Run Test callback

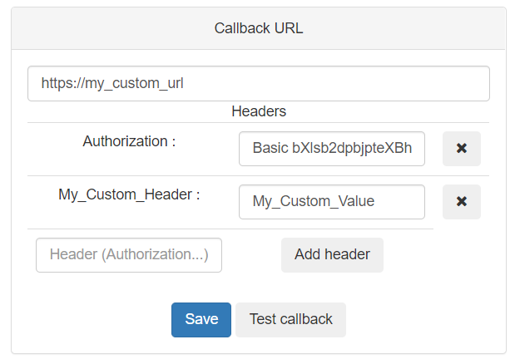click(290, 320)
